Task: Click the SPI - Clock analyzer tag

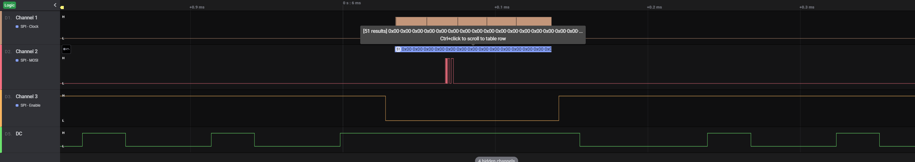Action: point(29,27)
